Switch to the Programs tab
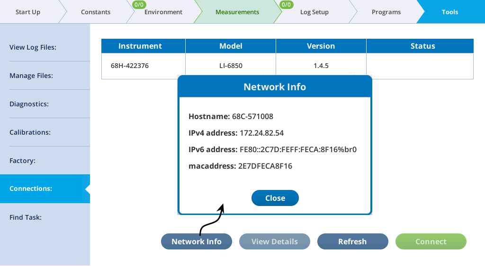This screenshot has width=485, height=266. click(x=386, y=12)
